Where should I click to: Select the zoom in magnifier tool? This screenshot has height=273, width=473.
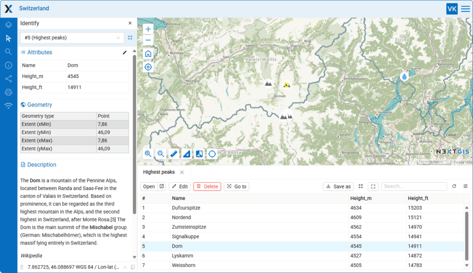click(148, 154)
